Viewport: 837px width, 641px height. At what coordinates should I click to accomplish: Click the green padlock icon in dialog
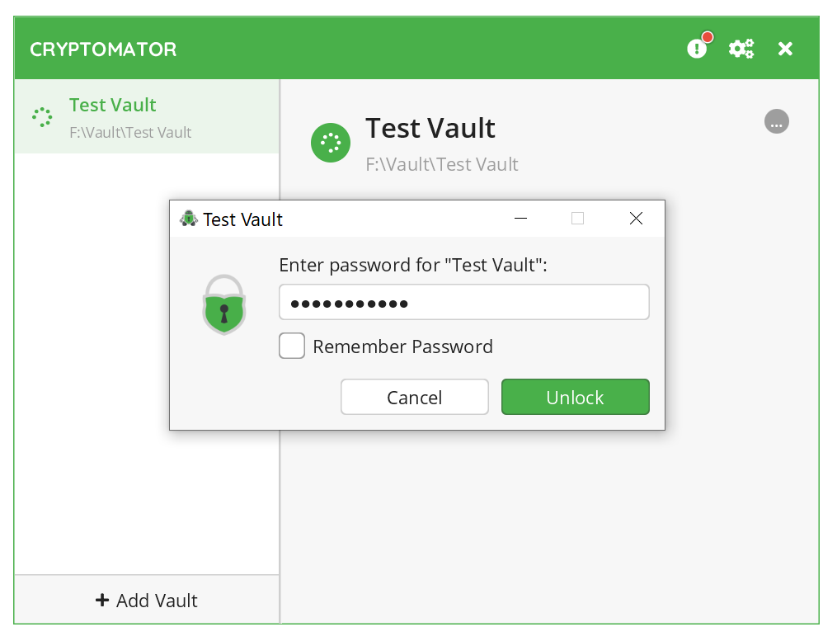click(223, 305)
